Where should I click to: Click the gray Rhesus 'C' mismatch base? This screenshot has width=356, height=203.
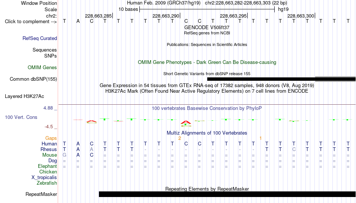point(294,150)
